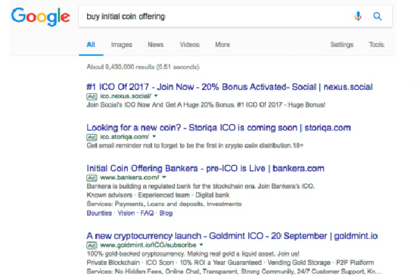Click 'Get email reminder not to forget' description
Screen dimensions: 420x280
pos(195,145)
